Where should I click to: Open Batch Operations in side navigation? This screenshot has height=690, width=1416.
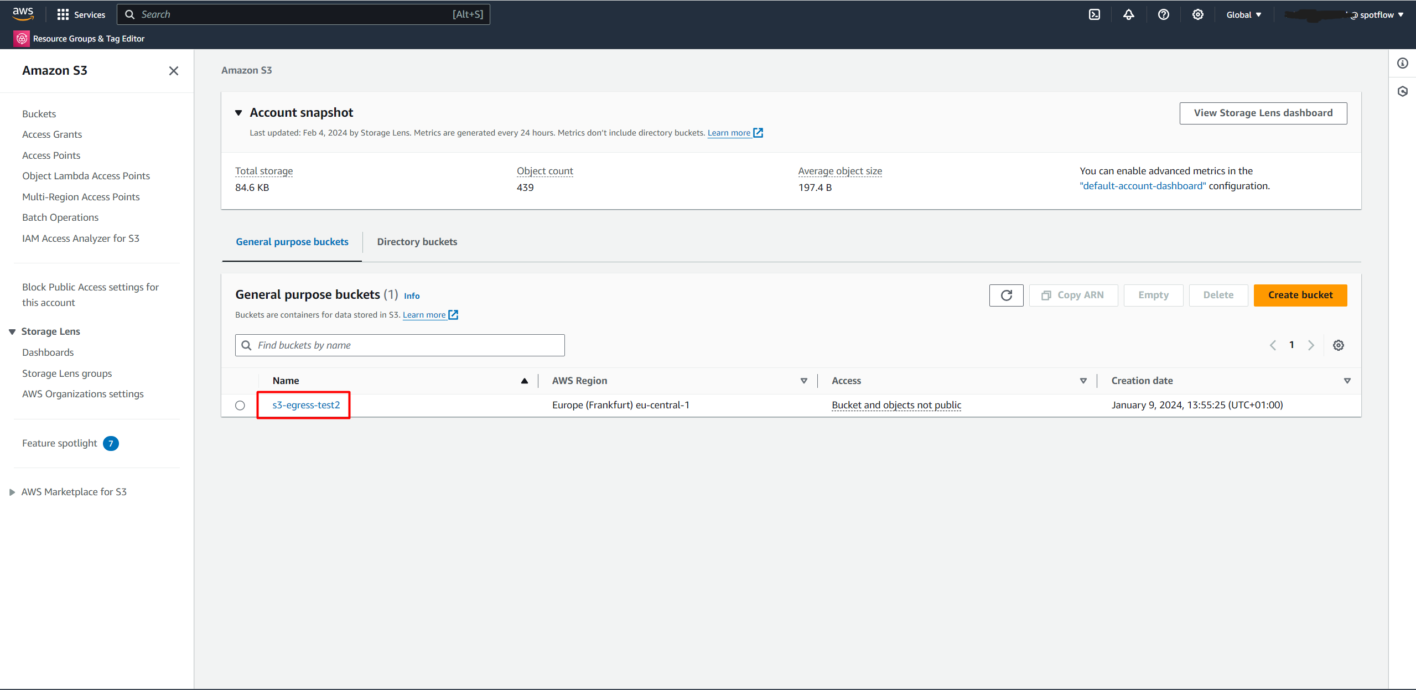(60, 217)
